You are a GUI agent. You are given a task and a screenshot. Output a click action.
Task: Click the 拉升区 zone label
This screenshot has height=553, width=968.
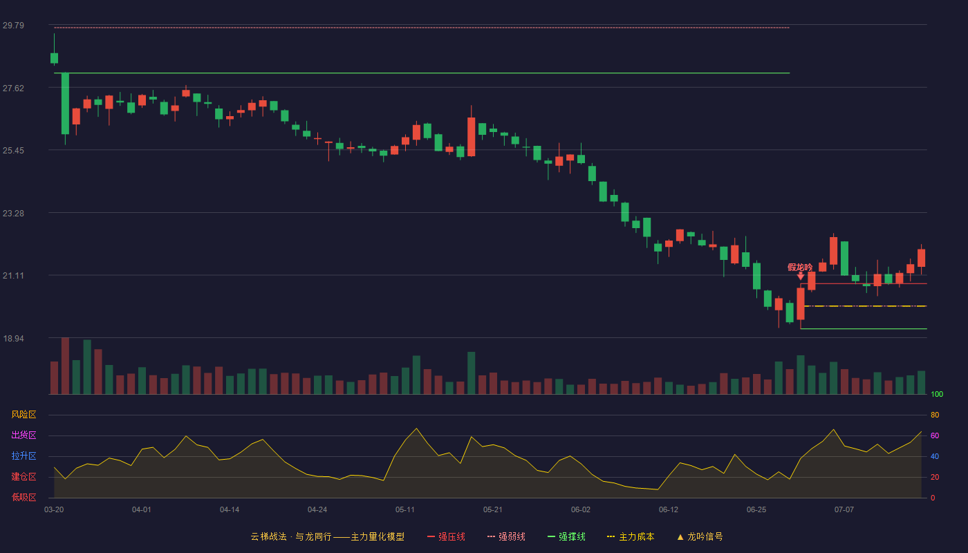tap(24, 456)
